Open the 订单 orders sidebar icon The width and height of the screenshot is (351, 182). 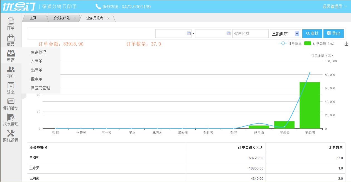11,21
